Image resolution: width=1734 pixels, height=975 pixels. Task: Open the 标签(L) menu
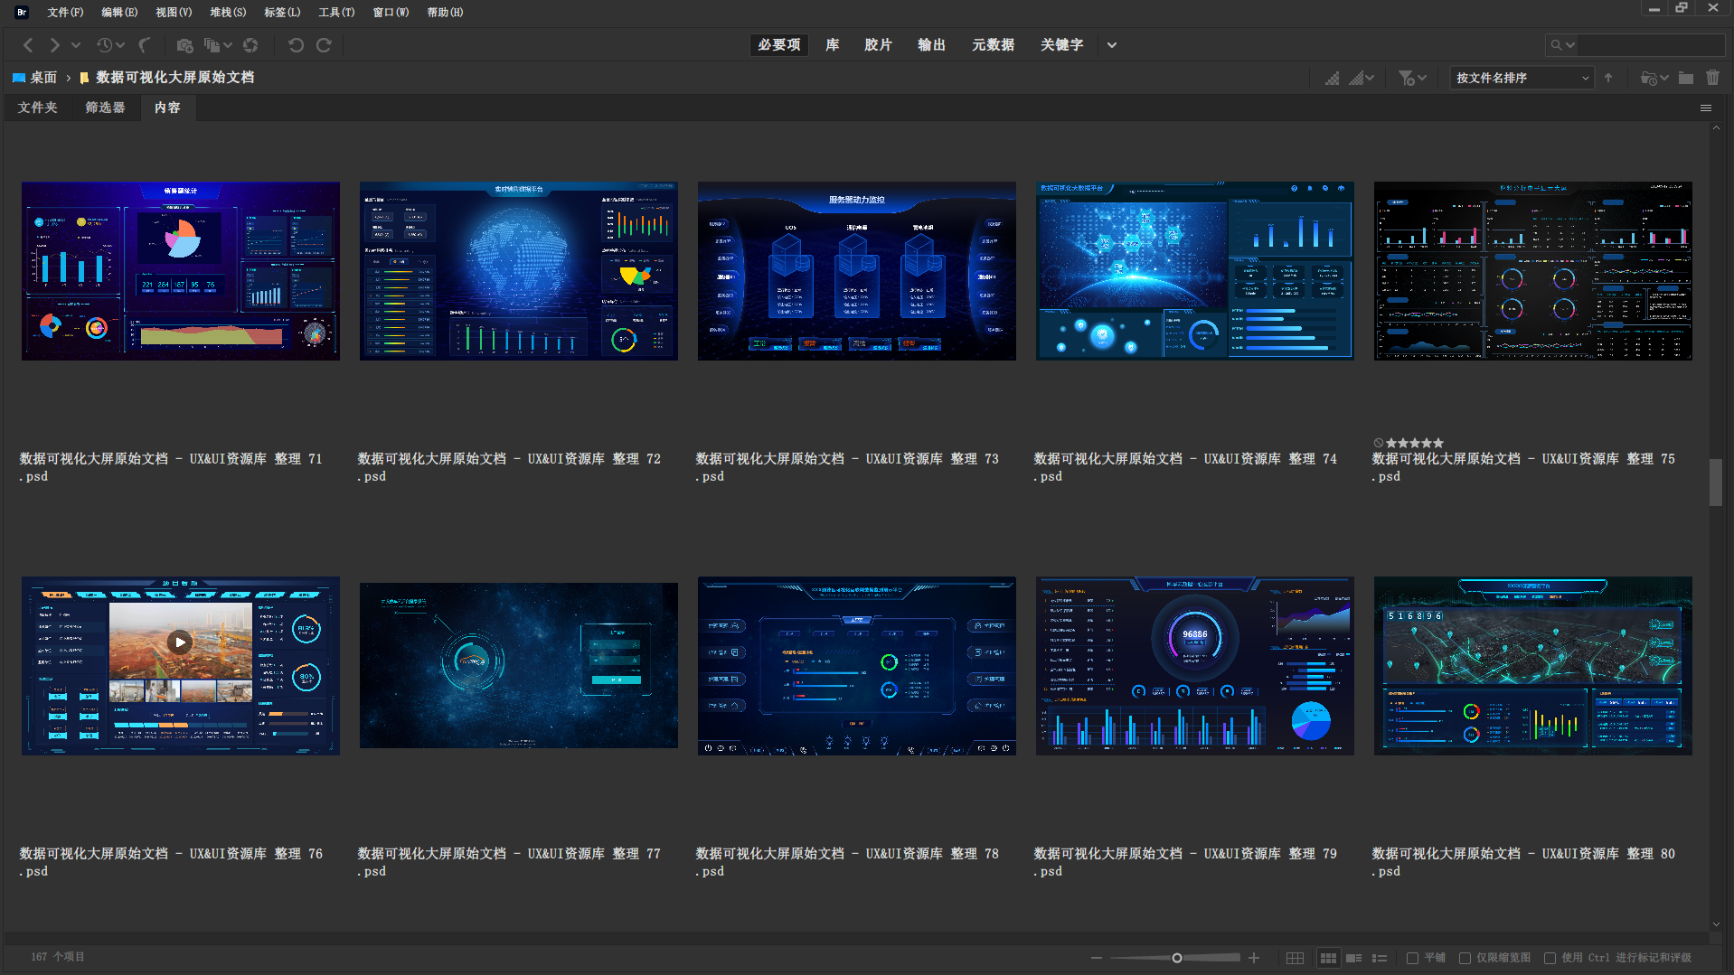coord(282,13)
